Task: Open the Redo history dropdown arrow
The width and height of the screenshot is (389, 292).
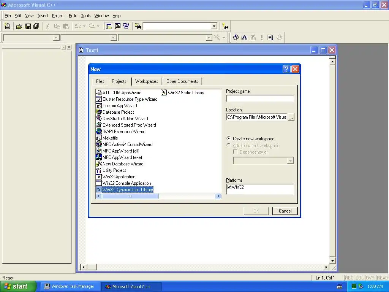Action: point(98,26)
